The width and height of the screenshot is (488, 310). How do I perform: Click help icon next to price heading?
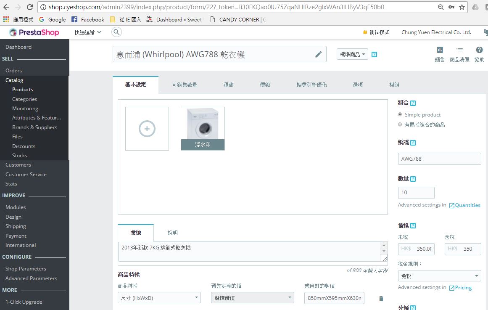[413, 225]
